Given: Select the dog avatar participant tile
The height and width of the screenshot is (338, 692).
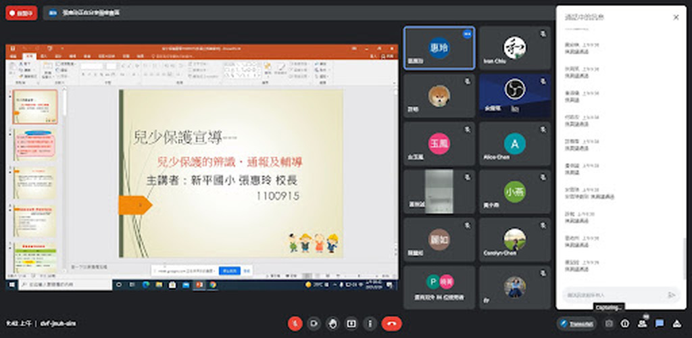Looking at the screenshot, I should [439, 96].
